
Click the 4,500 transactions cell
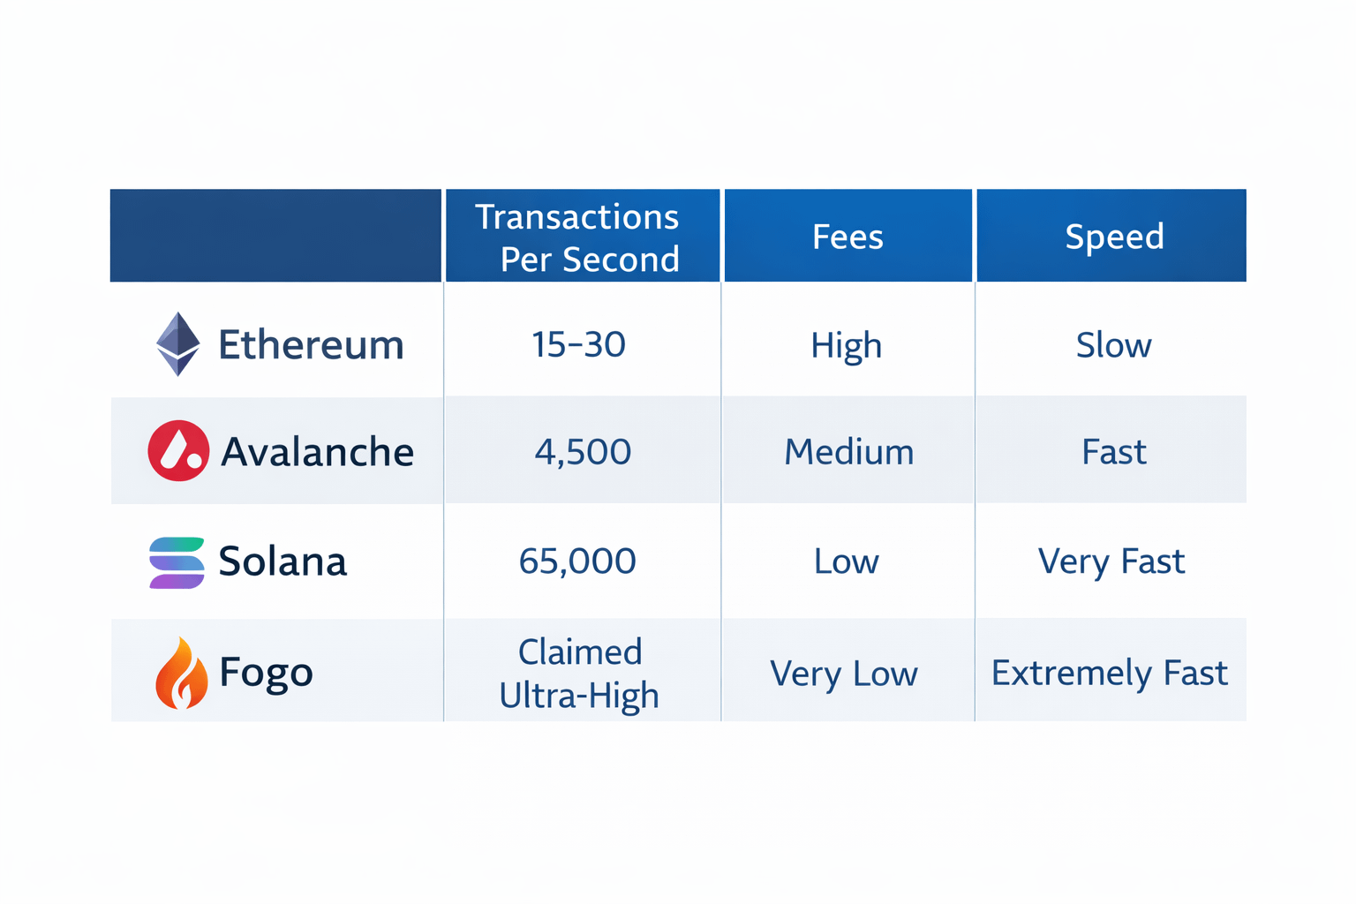pos(583,452)
